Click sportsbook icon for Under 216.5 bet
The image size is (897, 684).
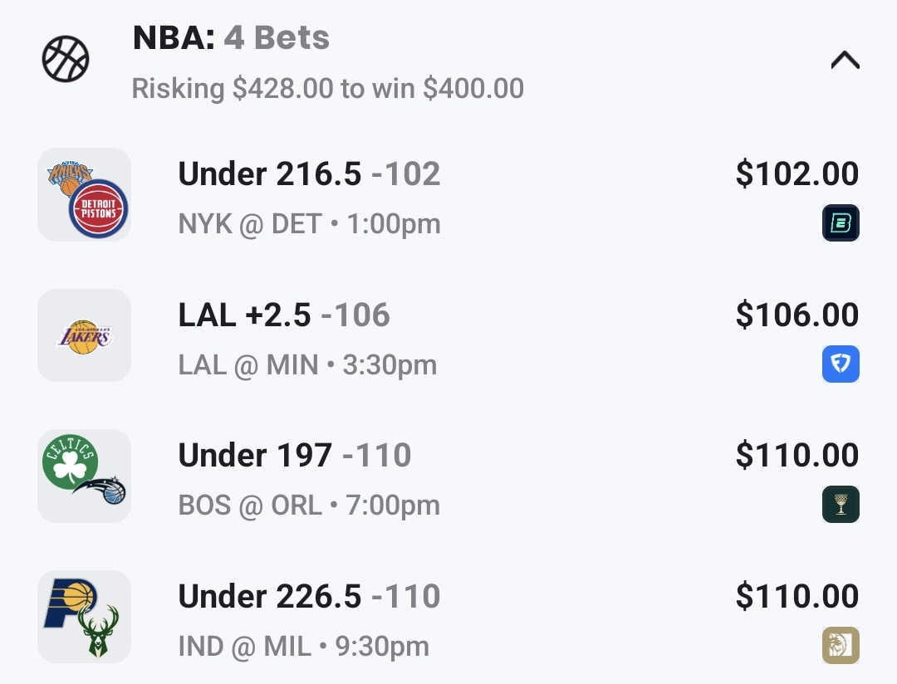pos(841,223)
